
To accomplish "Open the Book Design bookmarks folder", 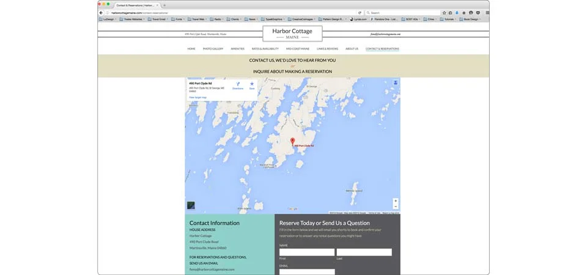I will point(470,19).
